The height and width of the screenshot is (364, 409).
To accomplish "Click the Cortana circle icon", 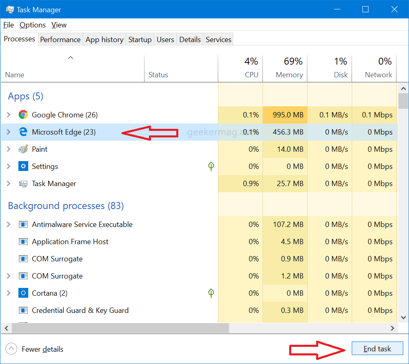I will coord(23,293).
